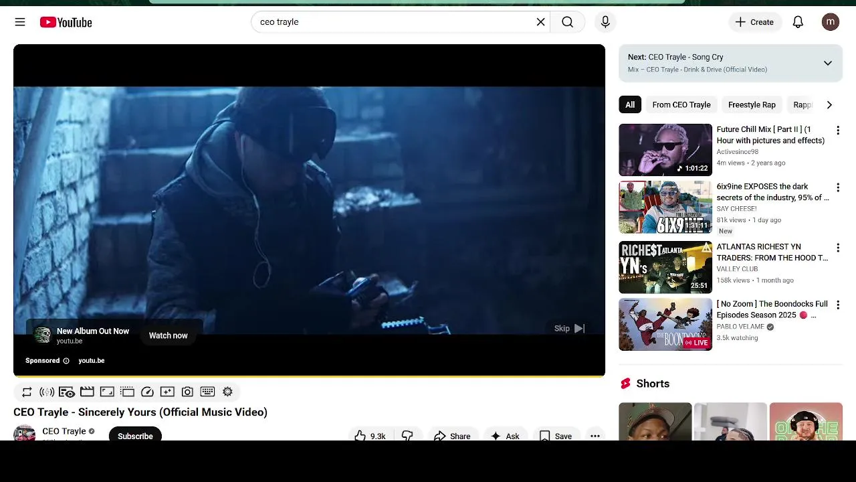This screenshot has height=482, width=856.
Task: Click the Sincerely Yours video title
Action: coord(140,412)
